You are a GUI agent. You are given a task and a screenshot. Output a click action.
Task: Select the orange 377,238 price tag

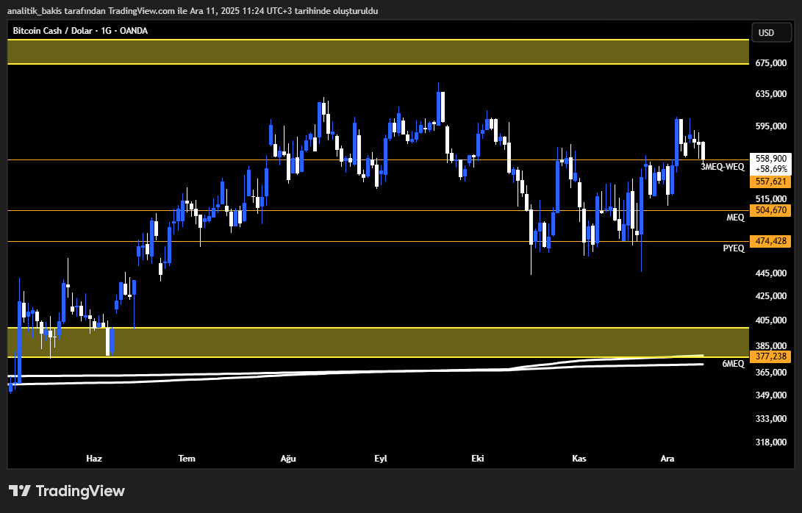[x=770, y=356]
